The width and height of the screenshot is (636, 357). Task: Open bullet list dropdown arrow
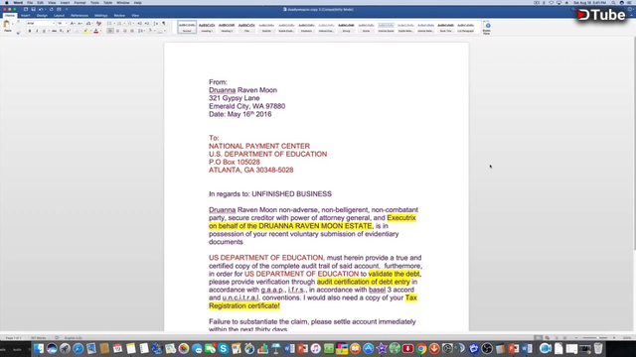(x=115, y=23)
